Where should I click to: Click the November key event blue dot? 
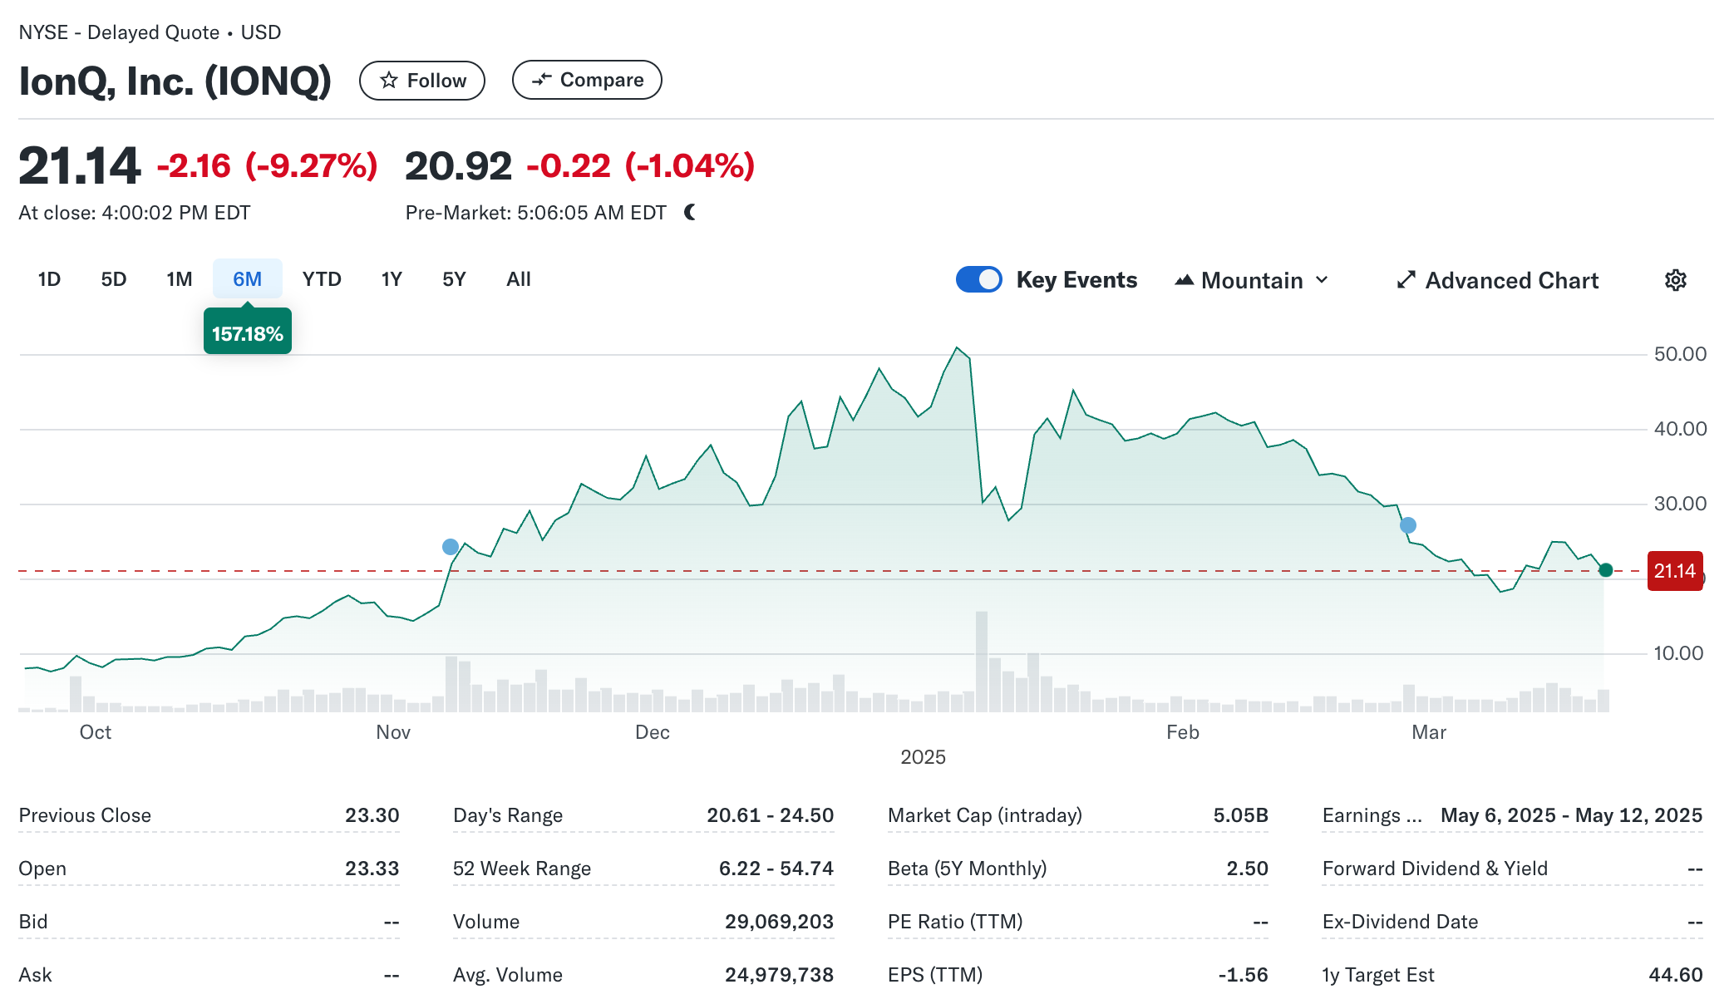click(x=451, y=547)
